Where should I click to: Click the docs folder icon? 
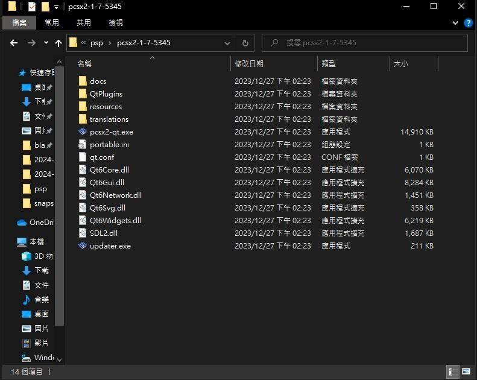83,81
